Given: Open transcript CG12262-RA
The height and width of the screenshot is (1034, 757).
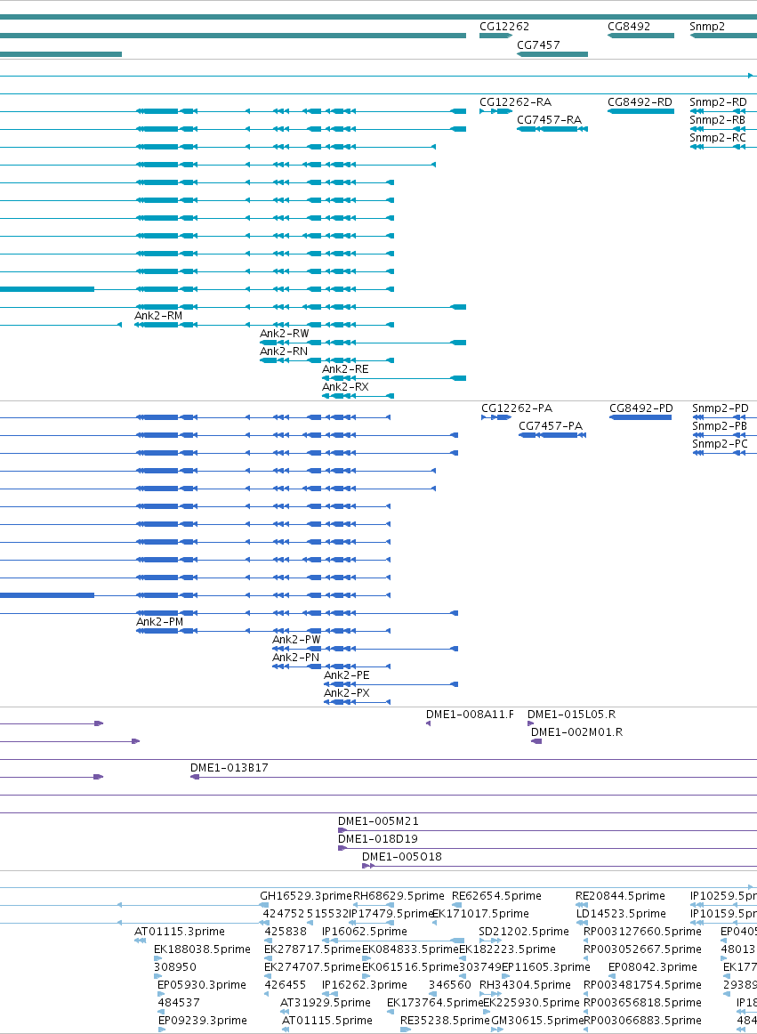Looking at the screenshot, I should [x=516, y=102].
